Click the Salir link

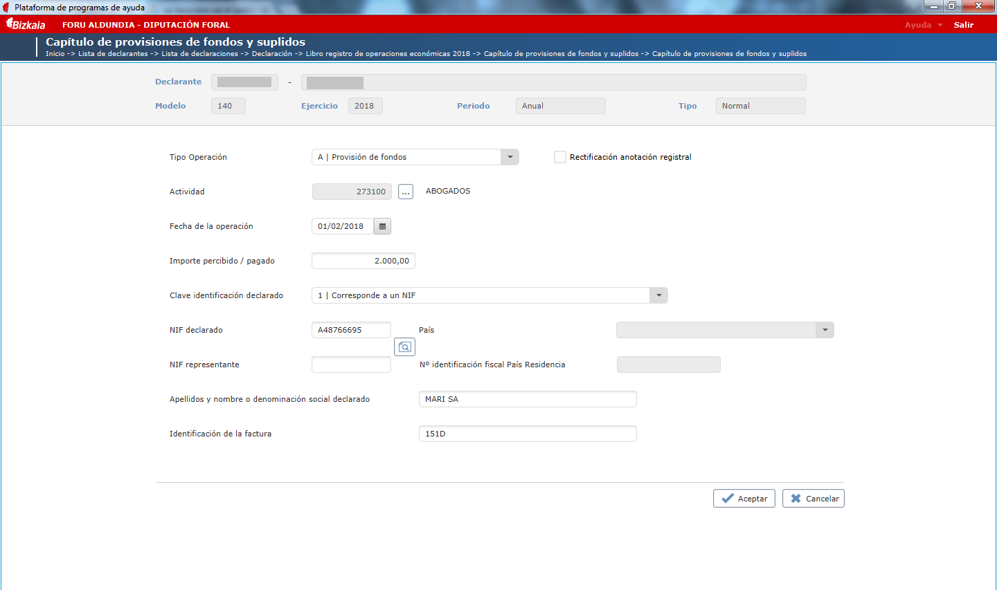coord(964,25)
